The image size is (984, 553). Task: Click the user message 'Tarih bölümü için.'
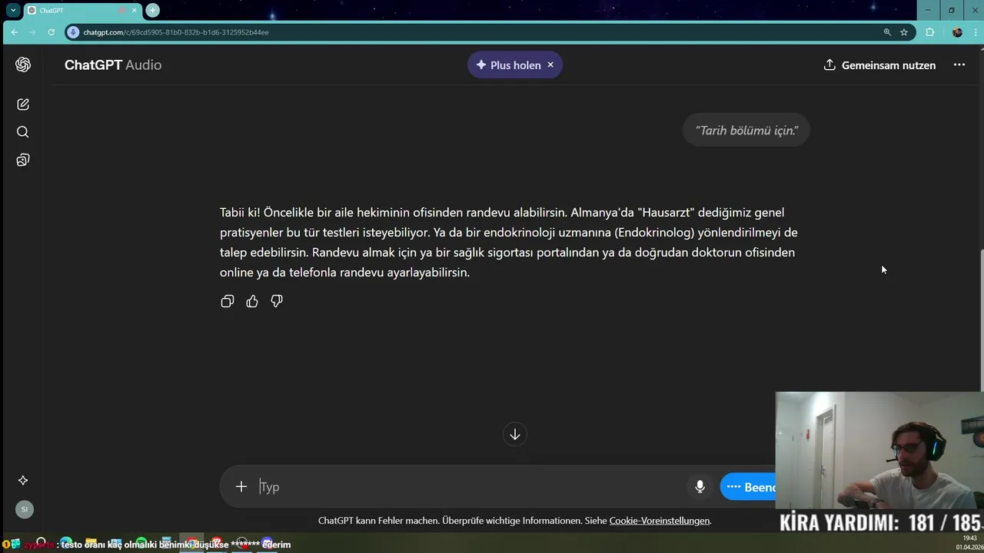[x=746, y=131]
